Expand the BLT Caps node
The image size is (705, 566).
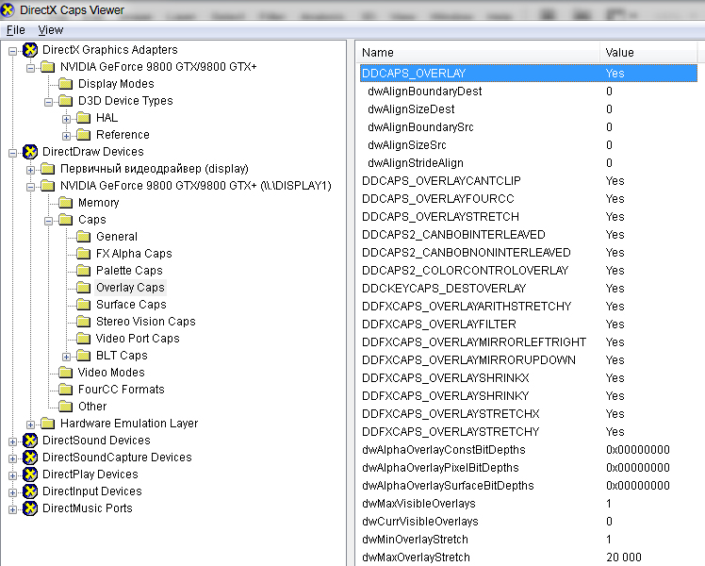coord(67,356)
